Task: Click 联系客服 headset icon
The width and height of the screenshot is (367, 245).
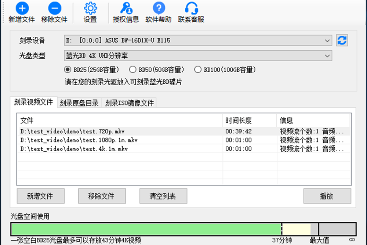Action: (191, 8)
